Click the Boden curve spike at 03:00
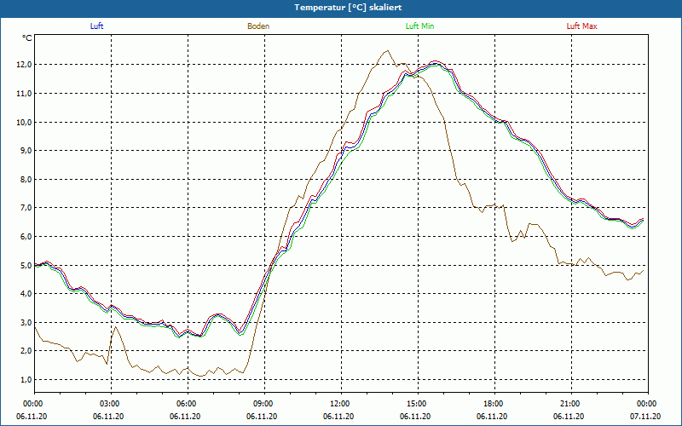The height and width of the screenshot is (426, 682). (115, 327)
